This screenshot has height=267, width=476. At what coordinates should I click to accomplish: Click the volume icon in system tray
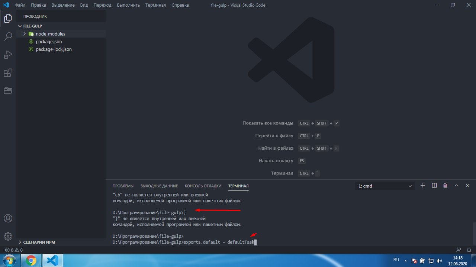(x=439, y=261)
